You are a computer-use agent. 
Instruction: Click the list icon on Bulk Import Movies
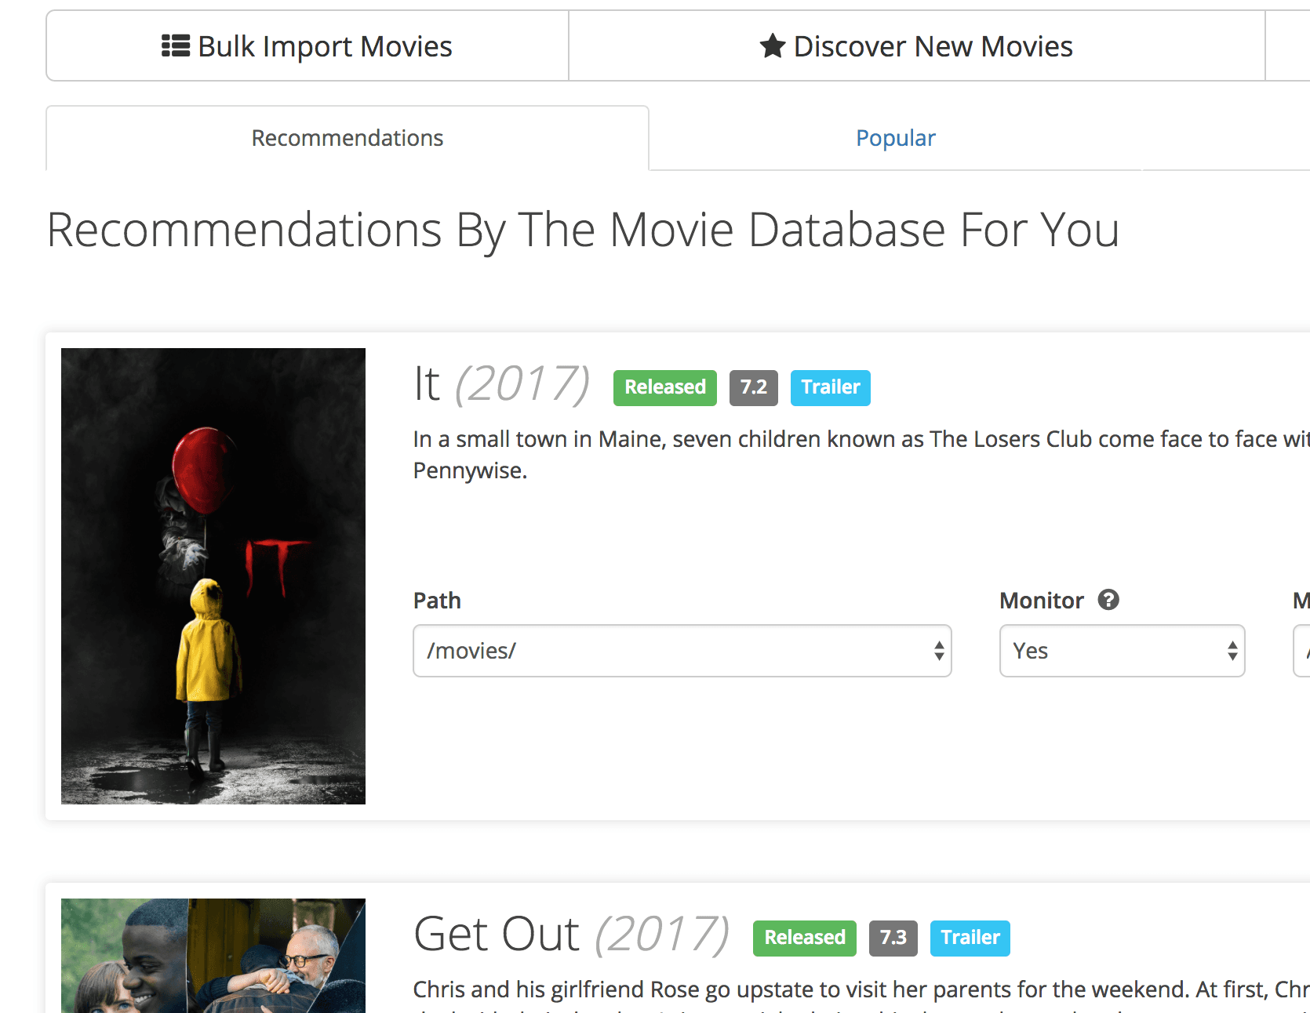click(177, 46)
